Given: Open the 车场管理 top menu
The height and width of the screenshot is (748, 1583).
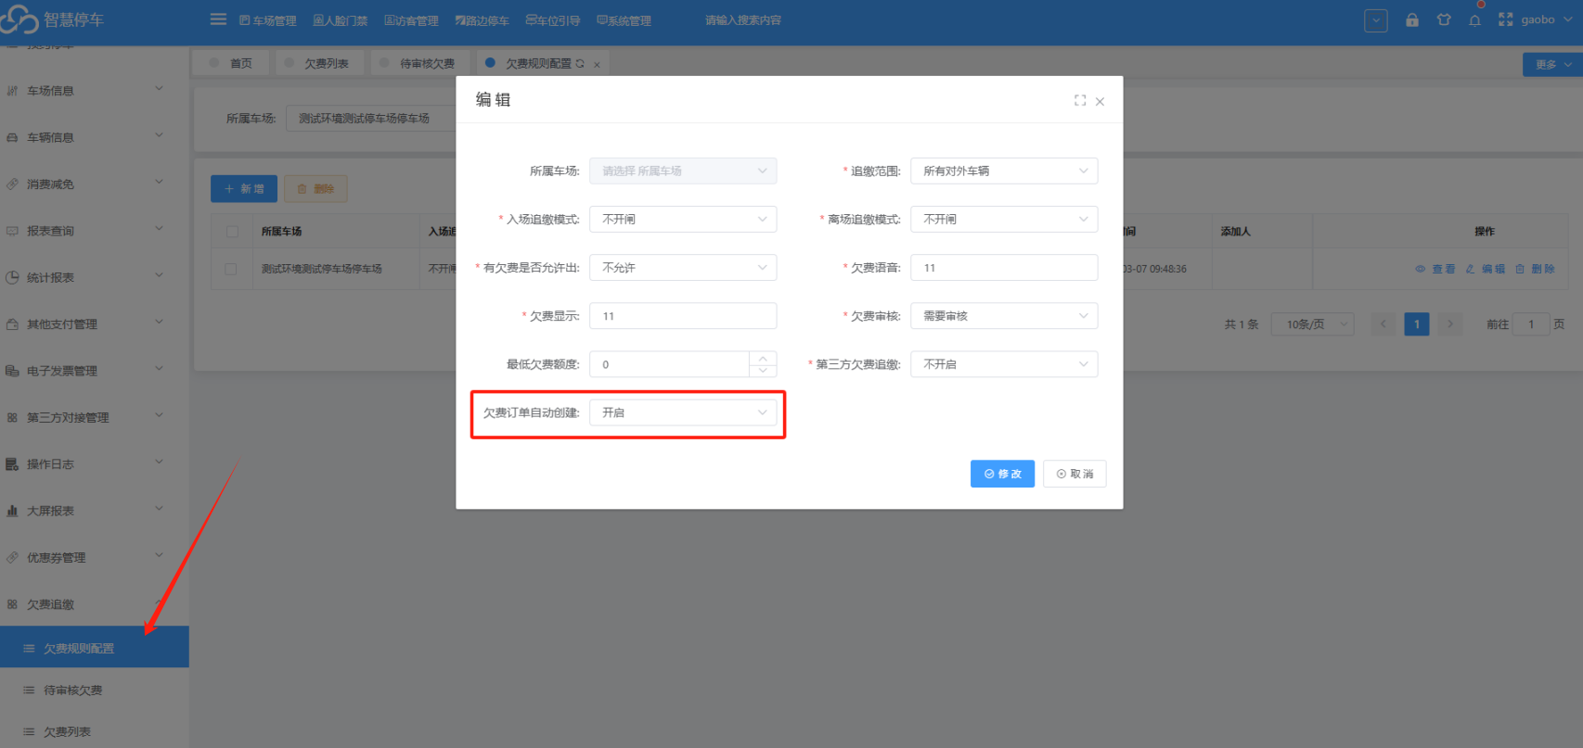Looking at the screenshot, I should [x=267, y=20].
